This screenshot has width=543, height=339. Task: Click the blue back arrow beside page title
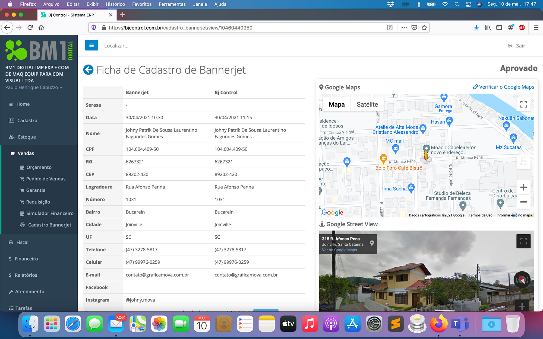click(x=88, y=70)
